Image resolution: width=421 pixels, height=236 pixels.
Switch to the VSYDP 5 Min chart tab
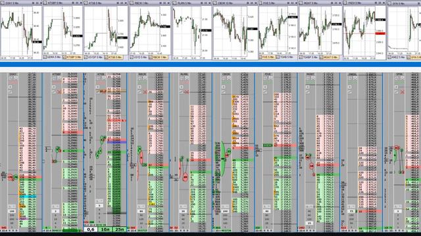pos(94,57)
